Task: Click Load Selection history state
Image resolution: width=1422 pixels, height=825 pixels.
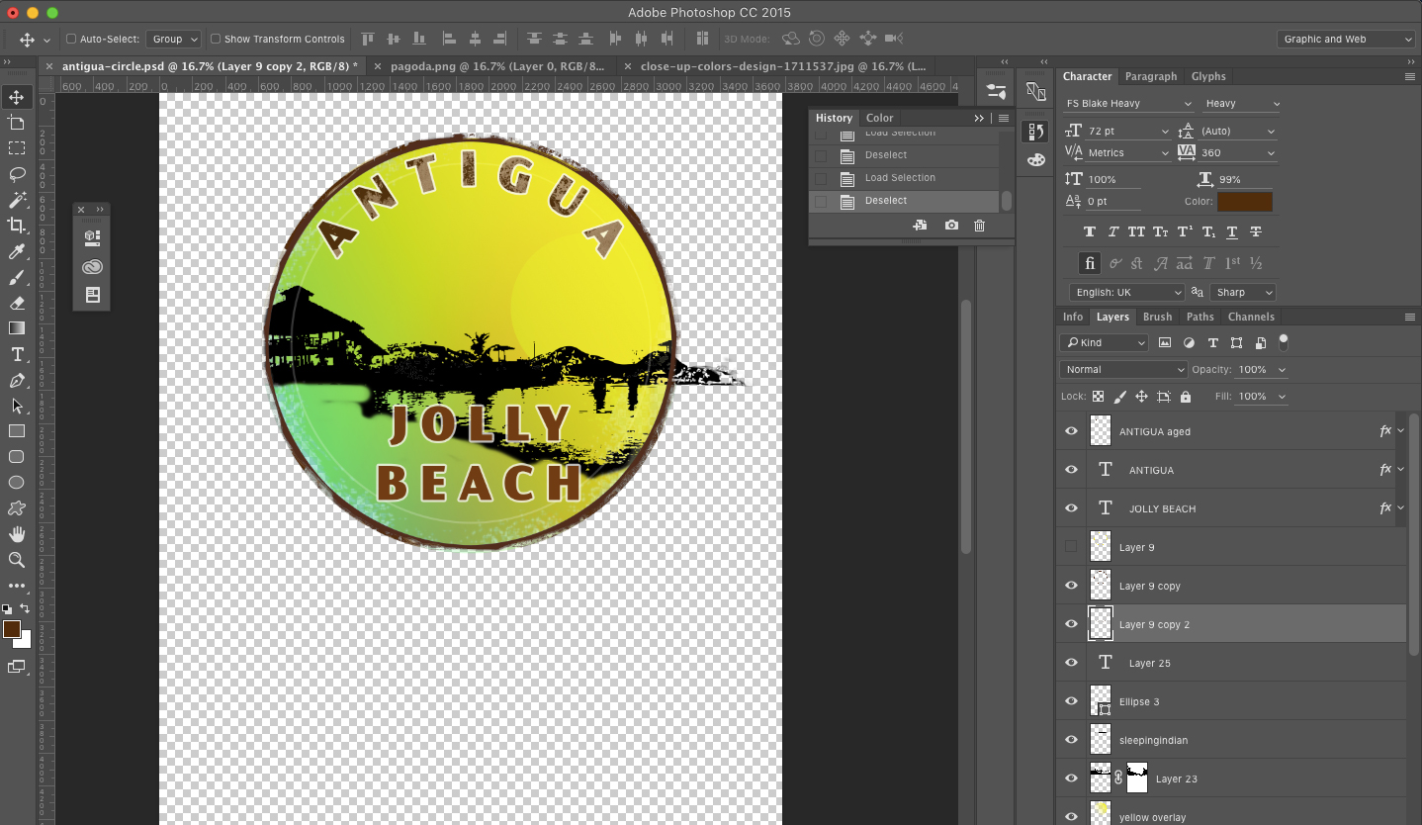Action: click(900, 178)
